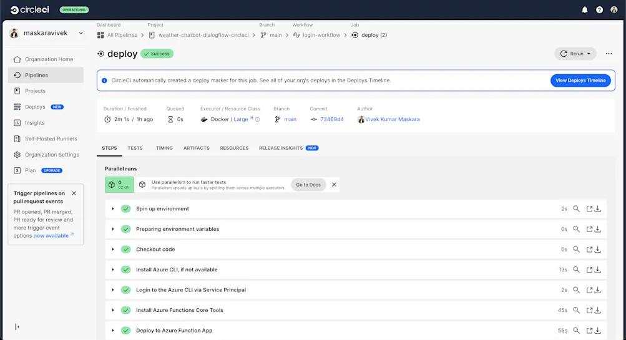The image size is (626, 340).
Task: Click View Deploys Timeline
Action: click(x=580, y=80)
